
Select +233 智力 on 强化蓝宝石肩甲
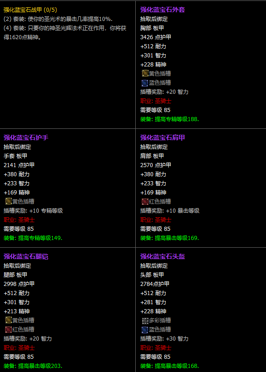tap(153, 183)
